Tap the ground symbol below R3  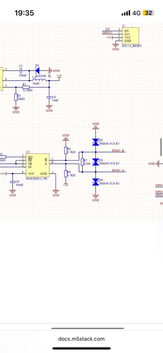pyautogui.click(x=16, y=109)
